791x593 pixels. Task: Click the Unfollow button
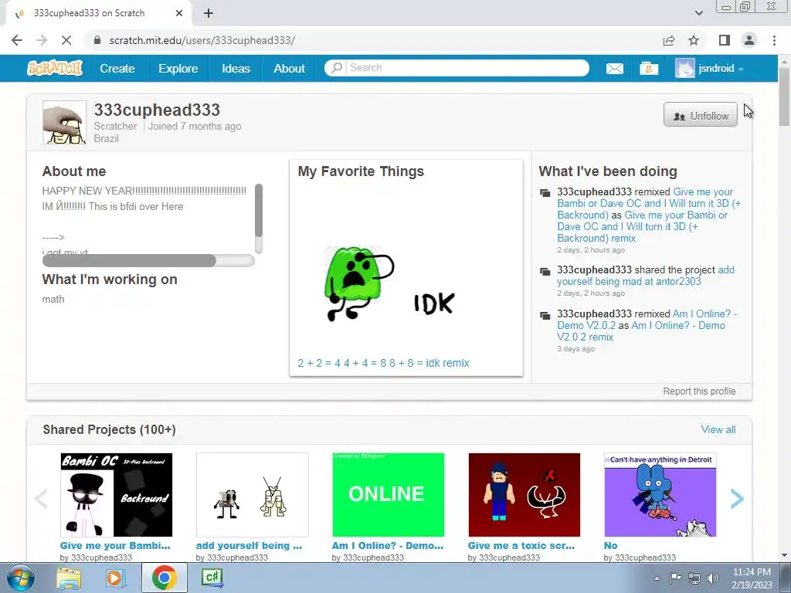700,116
